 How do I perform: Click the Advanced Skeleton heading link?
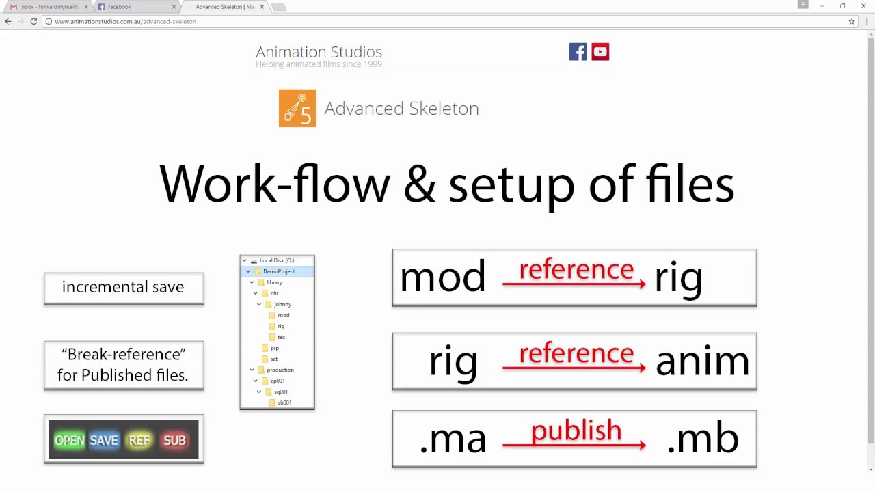401,109
